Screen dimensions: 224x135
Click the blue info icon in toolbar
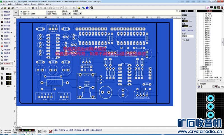[x=87, y=8]
